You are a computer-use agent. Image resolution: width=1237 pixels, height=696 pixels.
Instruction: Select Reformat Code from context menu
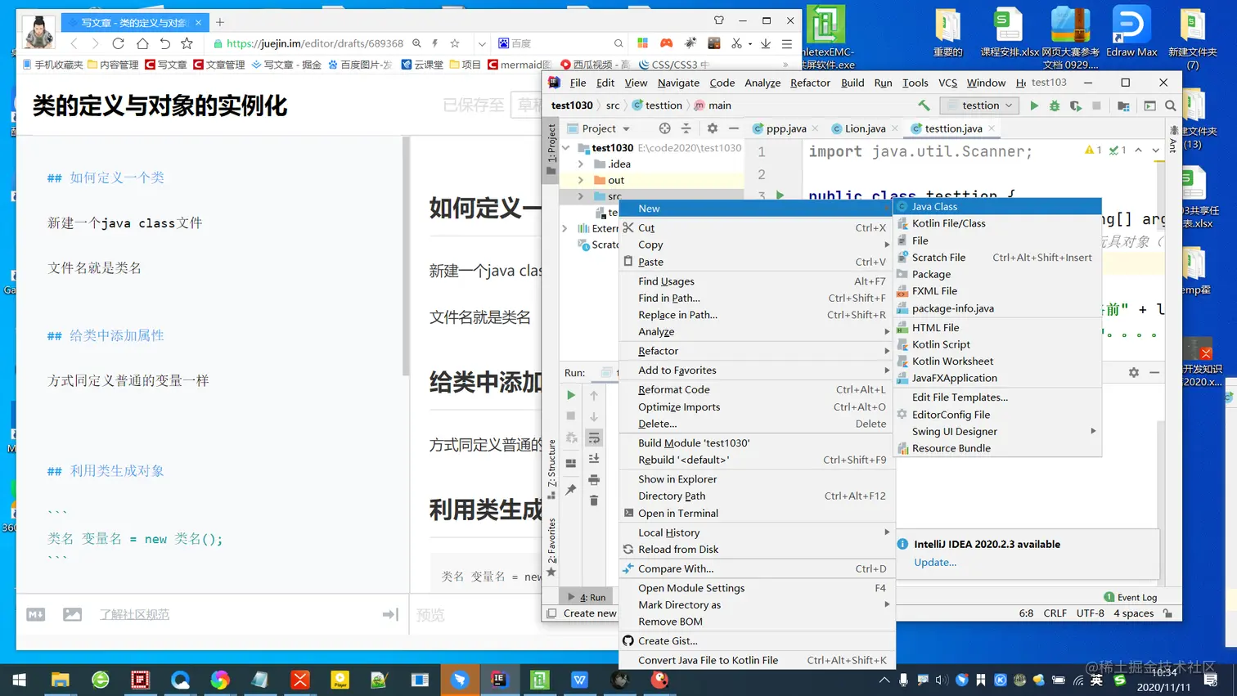[757, 389]
